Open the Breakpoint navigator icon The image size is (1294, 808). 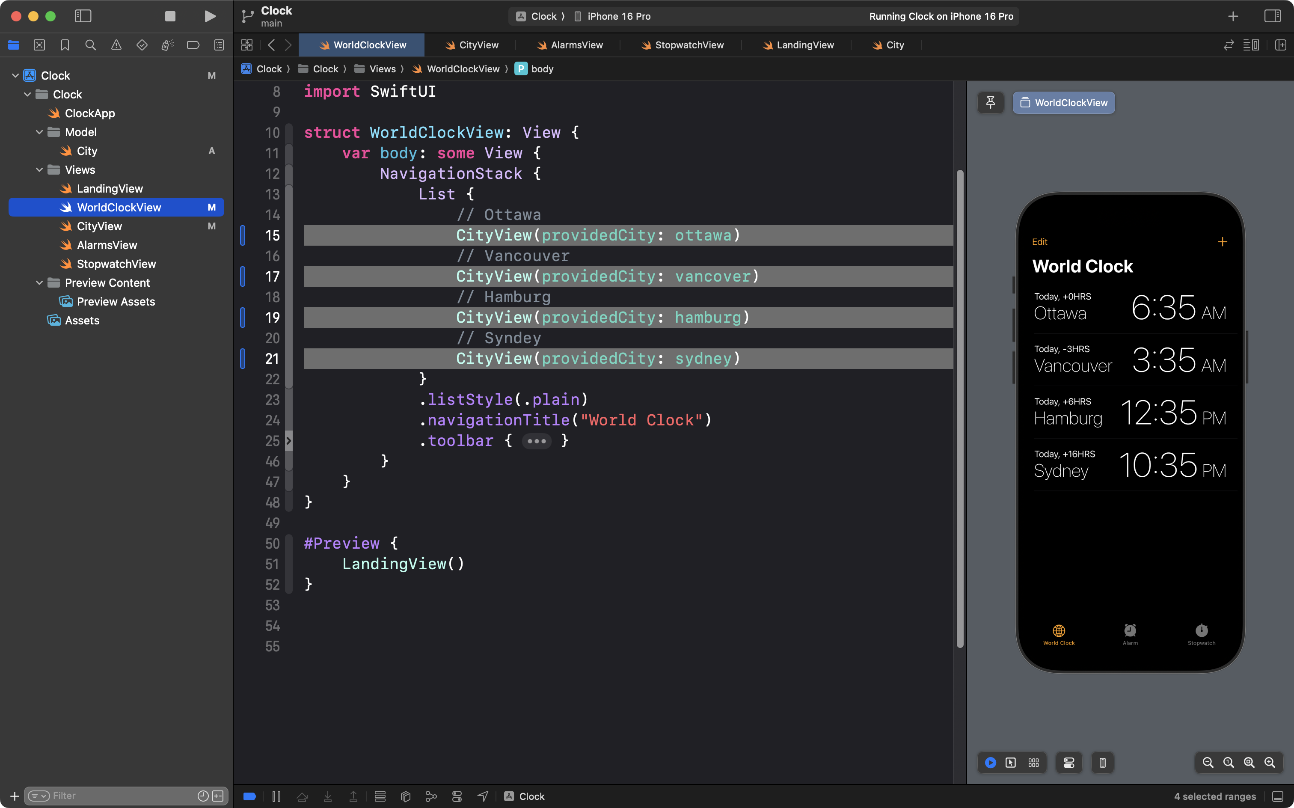(x=193, y=45)
